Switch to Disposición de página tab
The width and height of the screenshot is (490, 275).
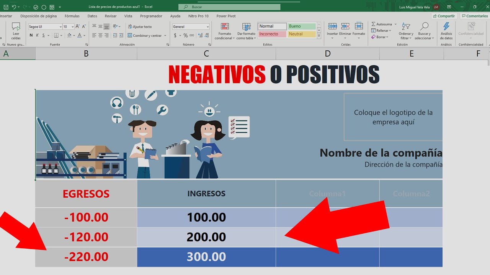tap(38, 16)
